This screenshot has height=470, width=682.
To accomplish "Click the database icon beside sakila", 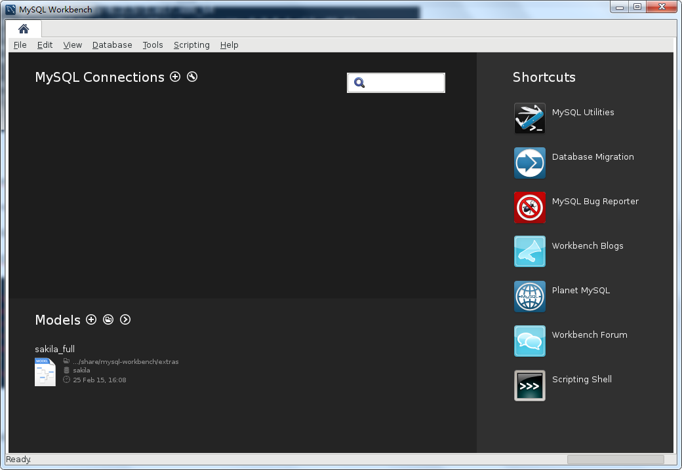I will pyautogui.click(x=66, y=371).
